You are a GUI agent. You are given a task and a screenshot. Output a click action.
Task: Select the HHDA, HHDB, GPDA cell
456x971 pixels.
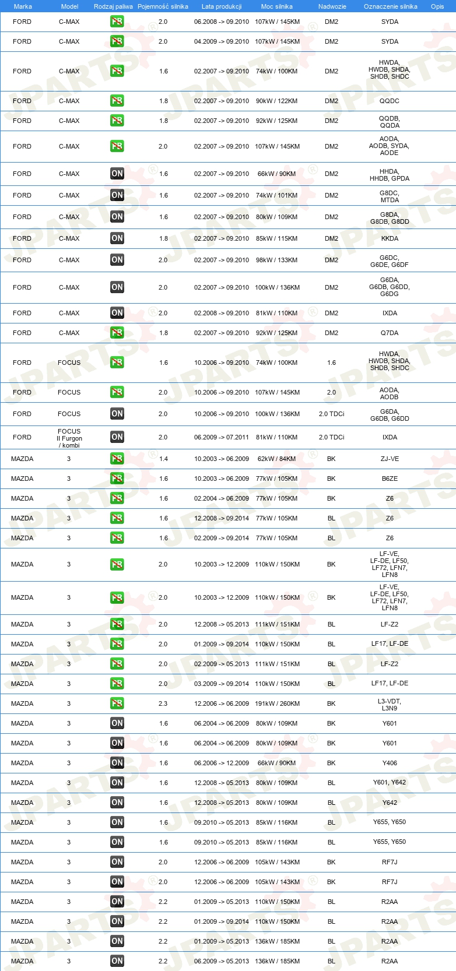[390, 174]
